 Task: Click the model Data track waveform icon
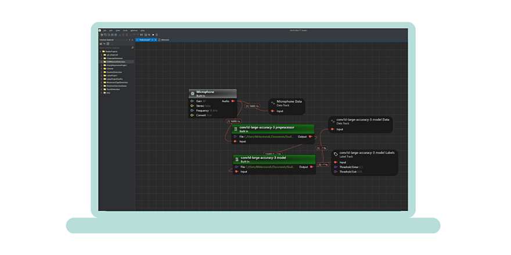click(333, 121)
